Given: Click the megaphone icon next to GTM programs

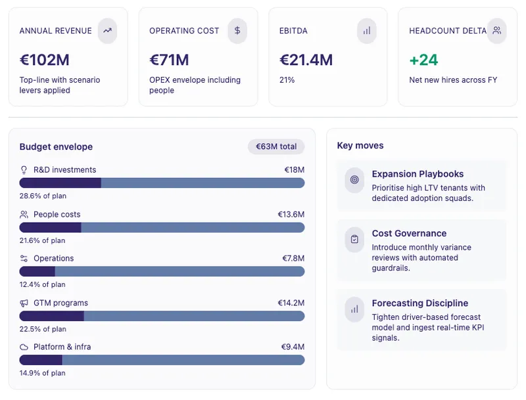Looking at the screenshot, I should click(x=24, y=303).
